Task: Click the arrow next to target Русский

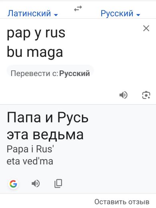Action: [138, 15]
